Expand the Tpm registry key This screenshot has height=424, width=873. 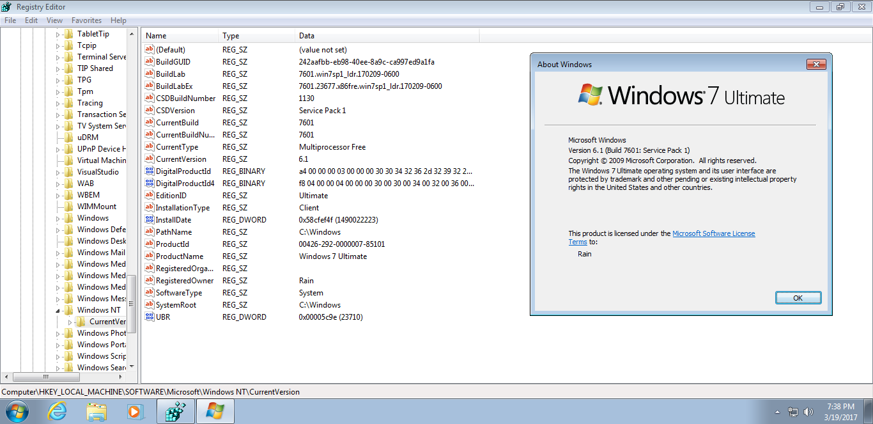(x=58, y=91)
